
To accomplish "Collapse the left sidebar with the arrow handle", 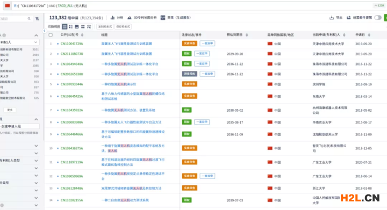I will [45, 31].
